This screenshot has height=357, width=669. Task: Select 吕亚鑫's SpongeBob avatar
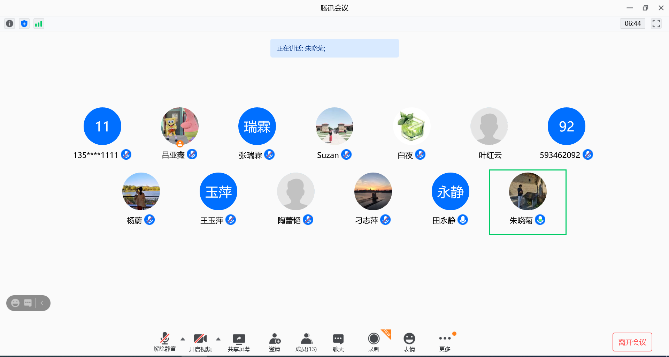point(180,126)
